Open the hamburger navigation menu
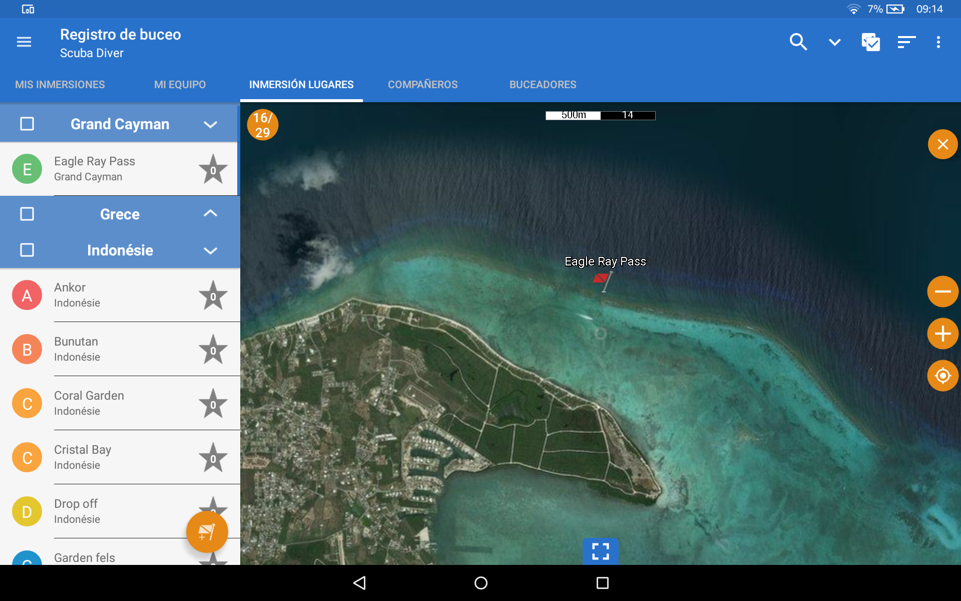 pyautogui.click(x=24, y=42)
